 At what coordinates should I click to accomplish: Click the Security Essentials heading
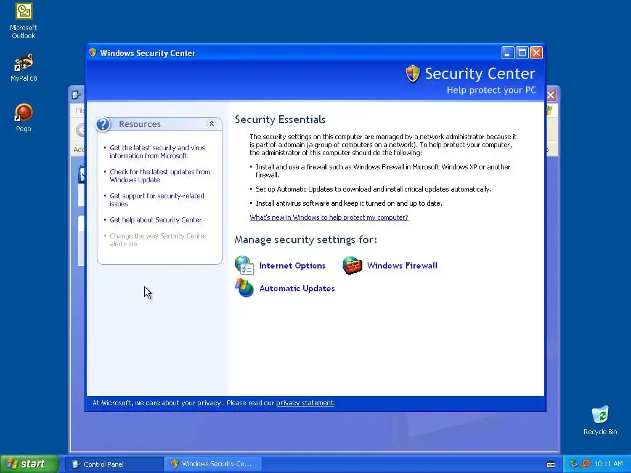point(280,119)
